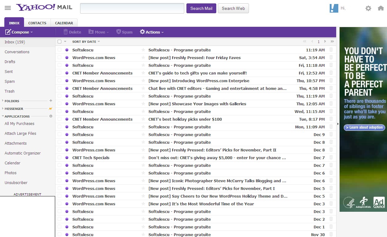The height and width of the screenshot is (237, 387).
Task: Jump to last page arrow
Action: click(x=332, y=42)
